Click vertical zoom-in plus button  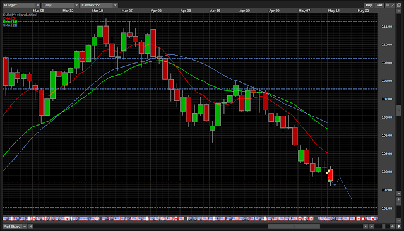pyautogui.click(x=399, y=199)
